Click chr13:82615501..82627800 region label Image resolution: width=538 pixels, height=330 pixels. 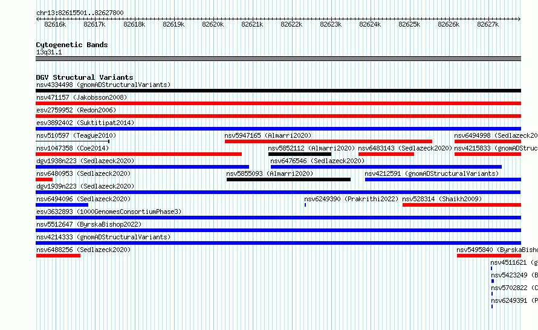pos(80,13)
